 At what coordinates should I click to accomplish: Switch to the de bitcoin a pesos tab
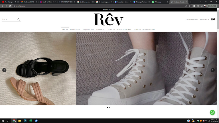[104, 2]
